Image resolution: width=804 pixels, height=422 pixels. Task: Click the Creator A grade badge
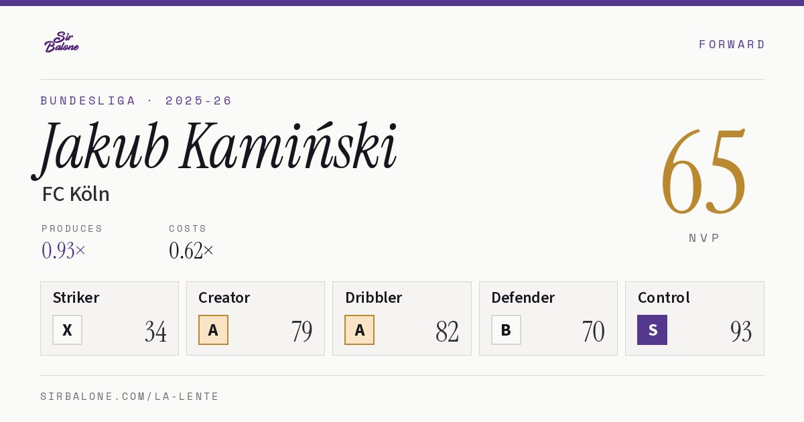click(213, 330)
